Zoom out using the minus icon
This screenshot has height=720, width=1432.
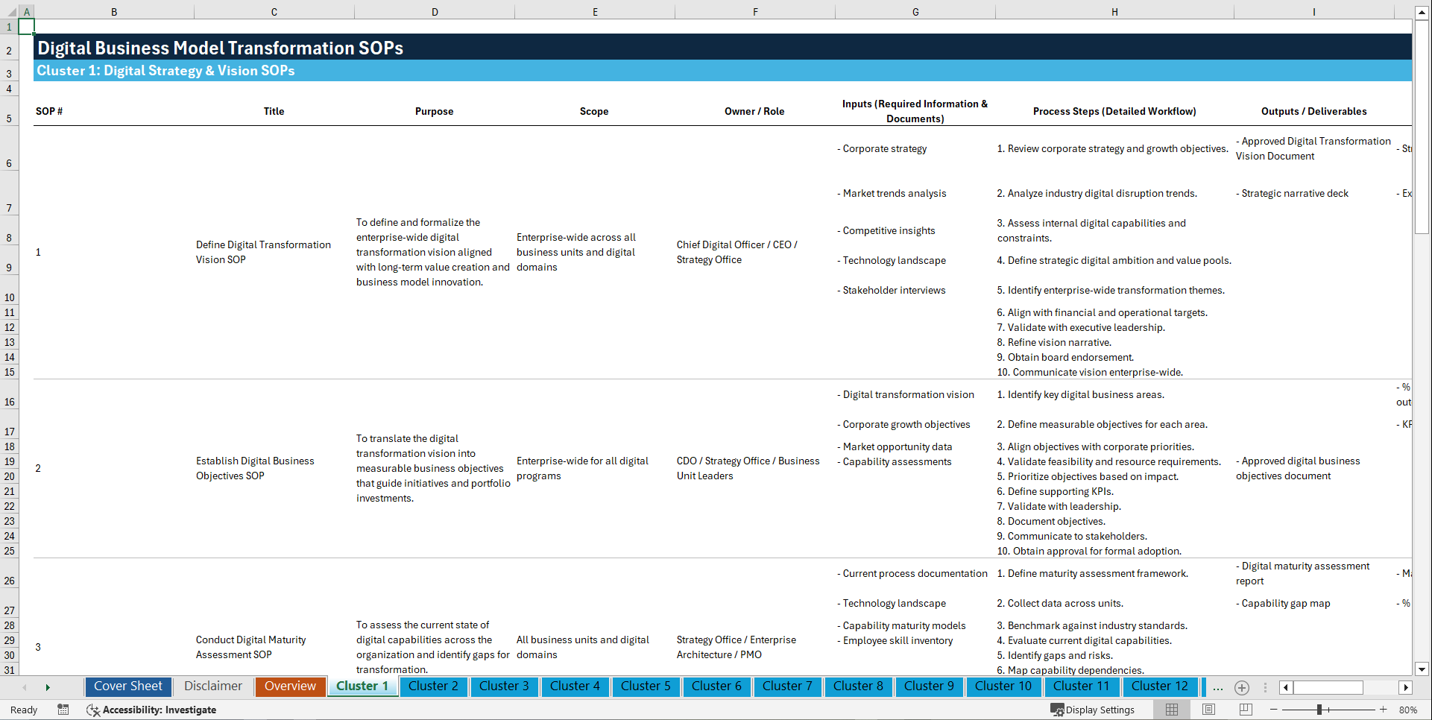coord(1275,710)
